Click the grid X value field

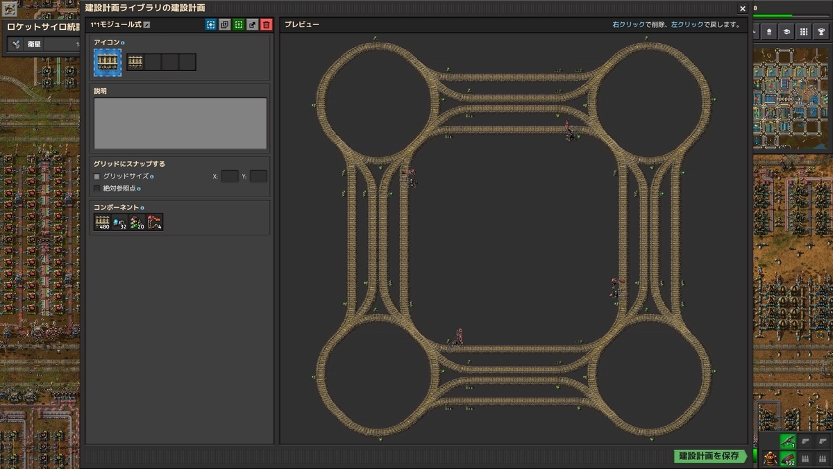(230, 176)
